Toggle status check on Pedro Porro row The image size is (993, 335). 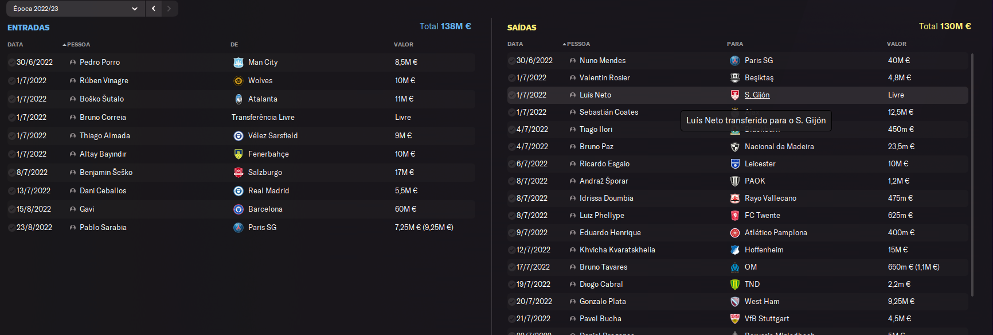point(11,63)
